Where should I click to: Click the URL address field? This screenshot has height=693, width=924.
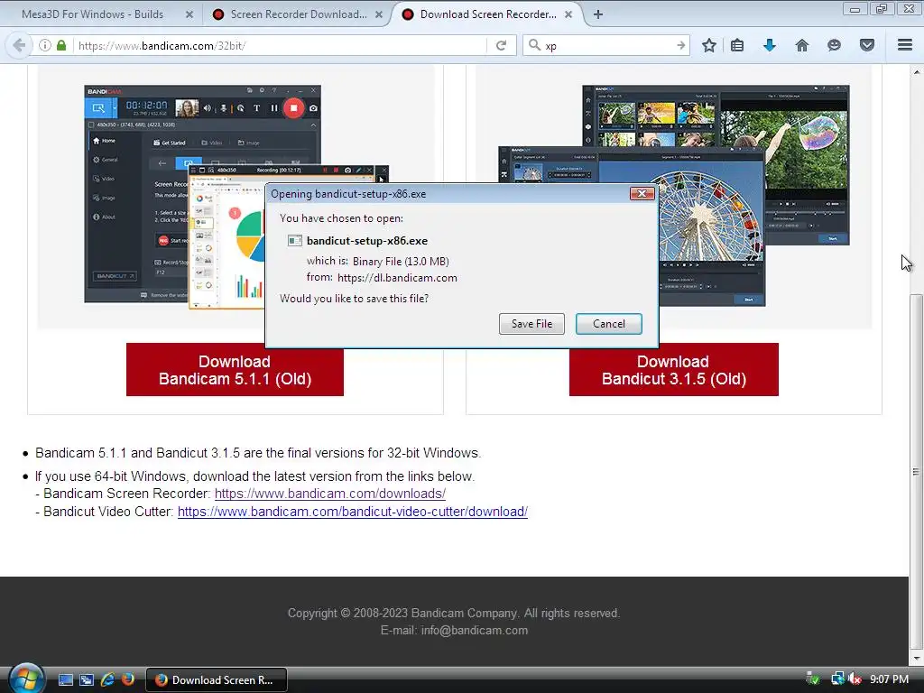click(x=280, y=45)
